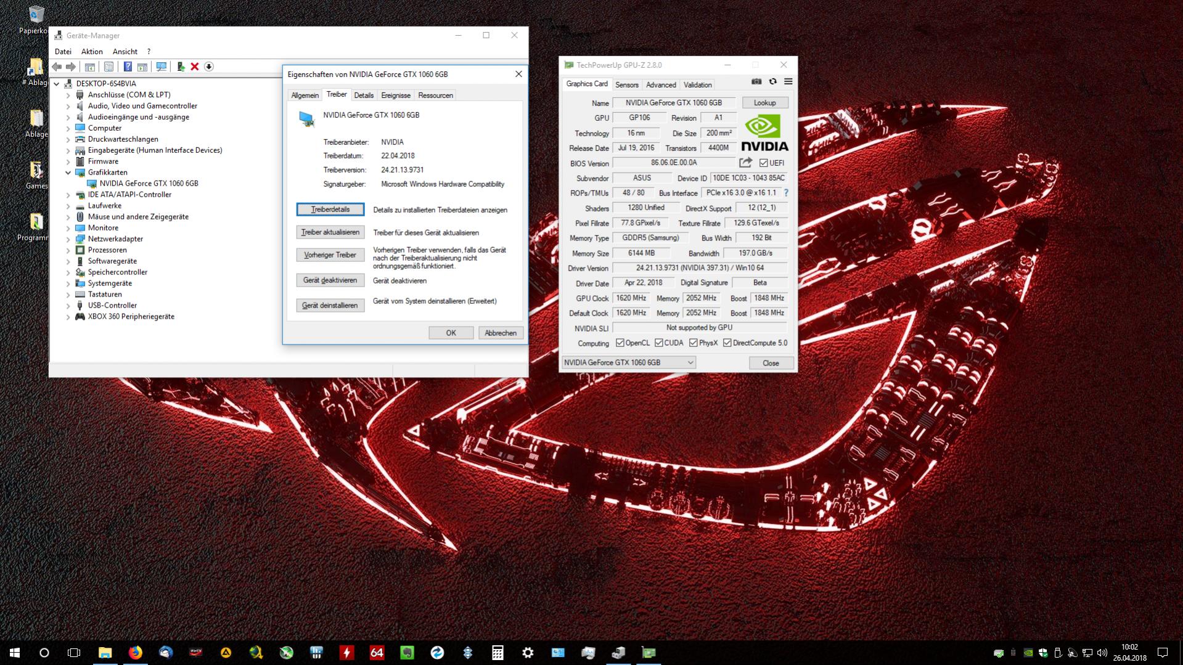Toggle the OpenCL checkbox in GPU-Z
Image resolution: width=1183 pixels, height=665 pixels.
(x=620, y=343)
